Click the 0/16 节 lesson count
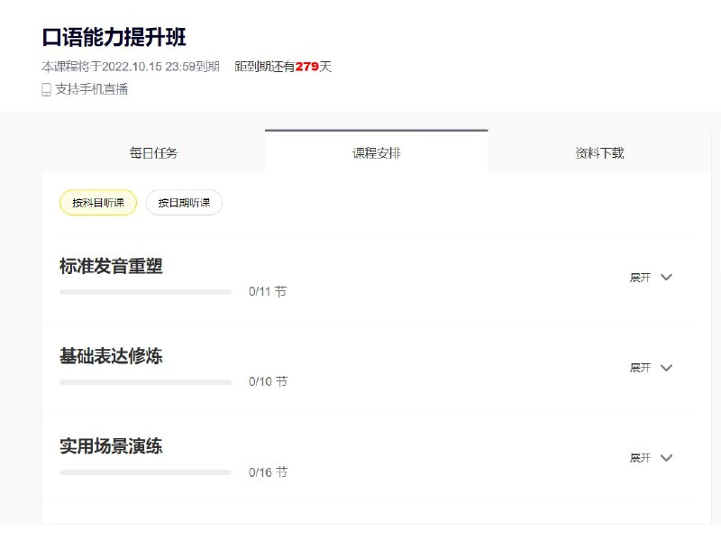 coord(268,471)
